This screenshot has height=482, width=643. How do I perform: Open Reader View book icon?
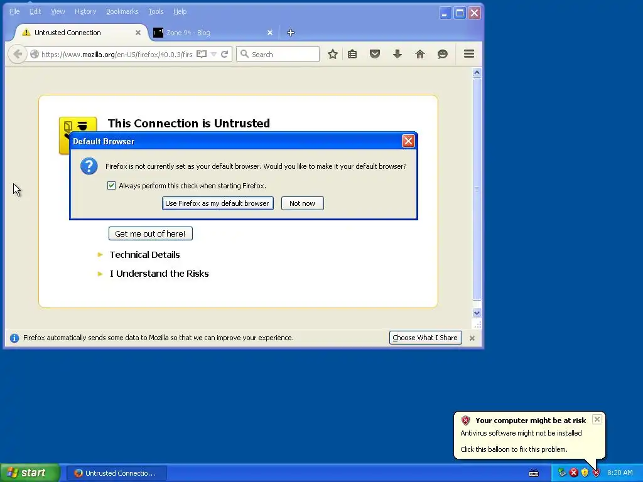[202, 54]
